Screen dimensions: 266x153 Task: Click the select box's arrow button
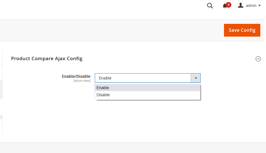[196, 78]
